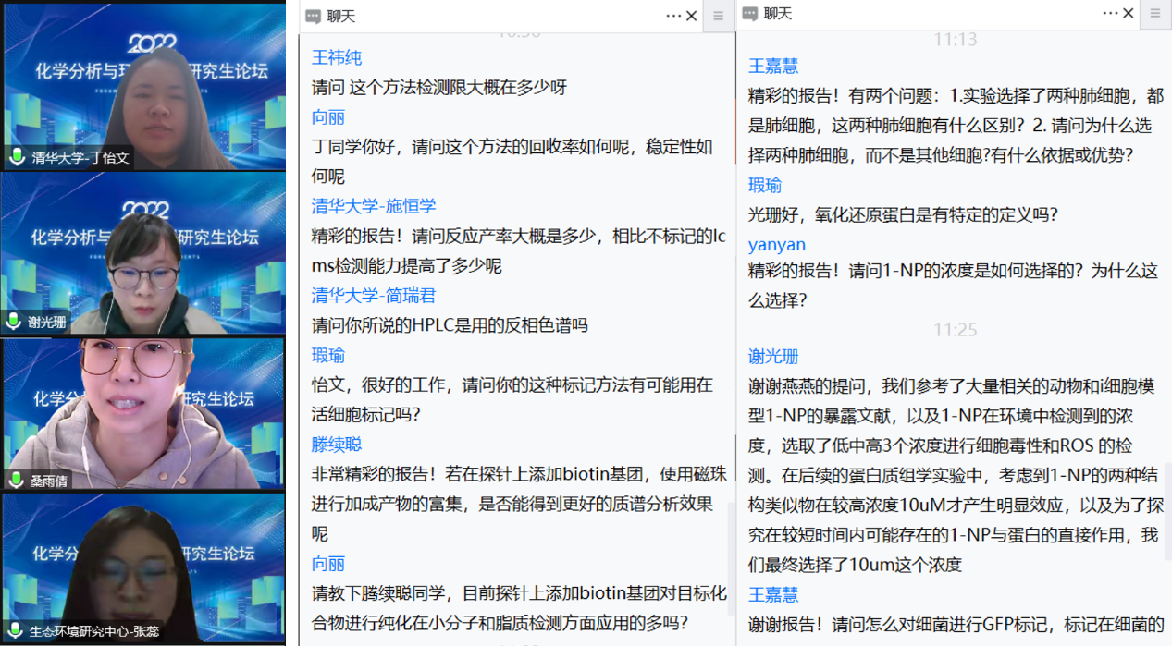This screenshot has width=1172, height=646.
Task: Select 桑雨倩's video thumbnail
Action: pos(143,411)
